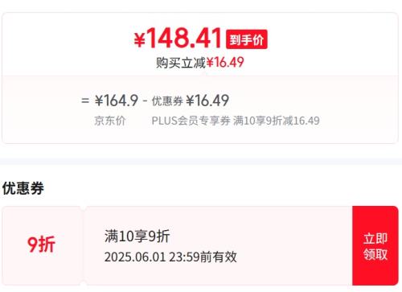Click the notched divider on coupon card

[x=83, y=246]
